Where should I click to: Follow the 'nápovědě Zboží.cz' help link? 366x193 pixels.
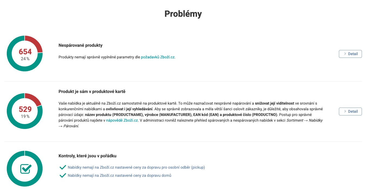pos(122,120)
